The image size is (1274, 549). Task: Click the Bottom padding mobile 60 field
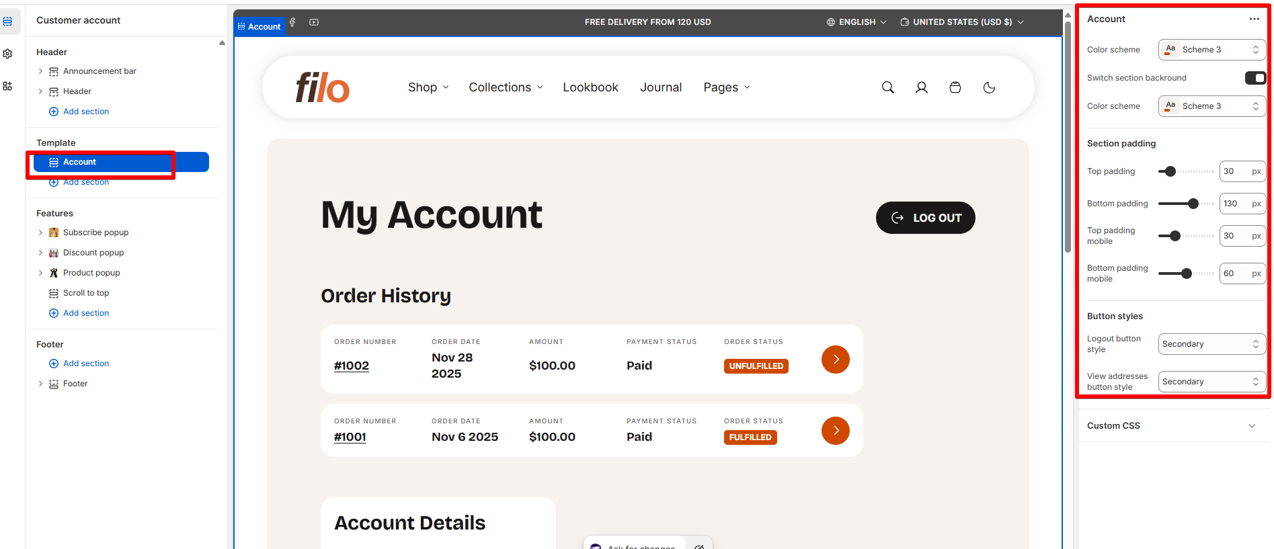click(1242, 273)
